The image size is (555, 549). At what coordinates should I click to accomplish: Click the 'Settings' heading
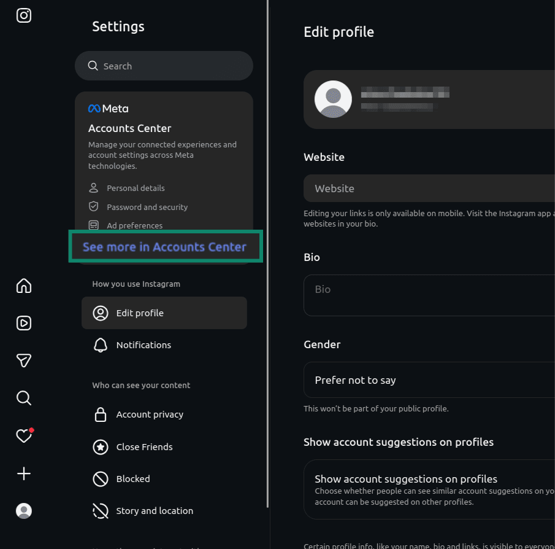click(x=118, y=26)
